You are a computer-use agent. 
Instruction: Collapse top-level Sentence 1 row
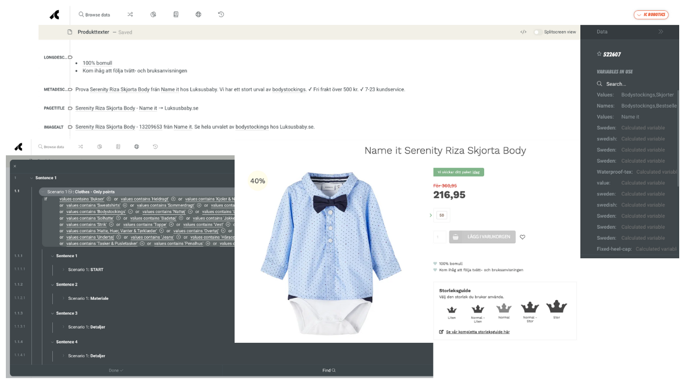pyautogui.click(x=32, y=178)
